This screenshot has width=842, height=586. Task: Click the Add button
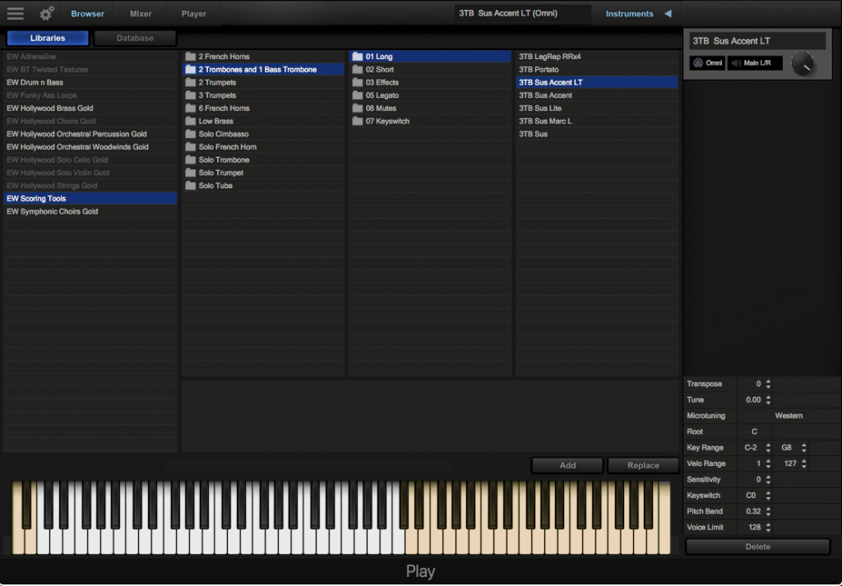567,464
